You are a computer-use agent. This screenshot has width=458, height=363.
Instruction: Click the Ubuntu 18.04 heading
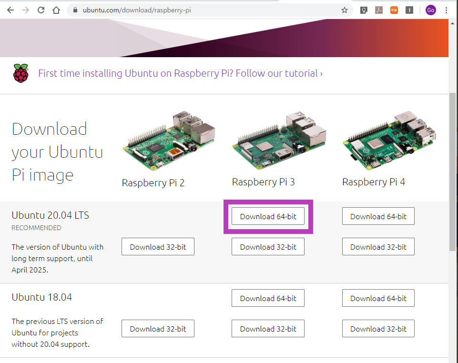click(42, 297)
